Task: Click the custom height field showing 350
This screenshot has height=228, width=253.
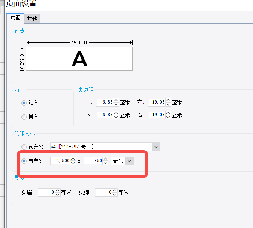Action: 93,161
